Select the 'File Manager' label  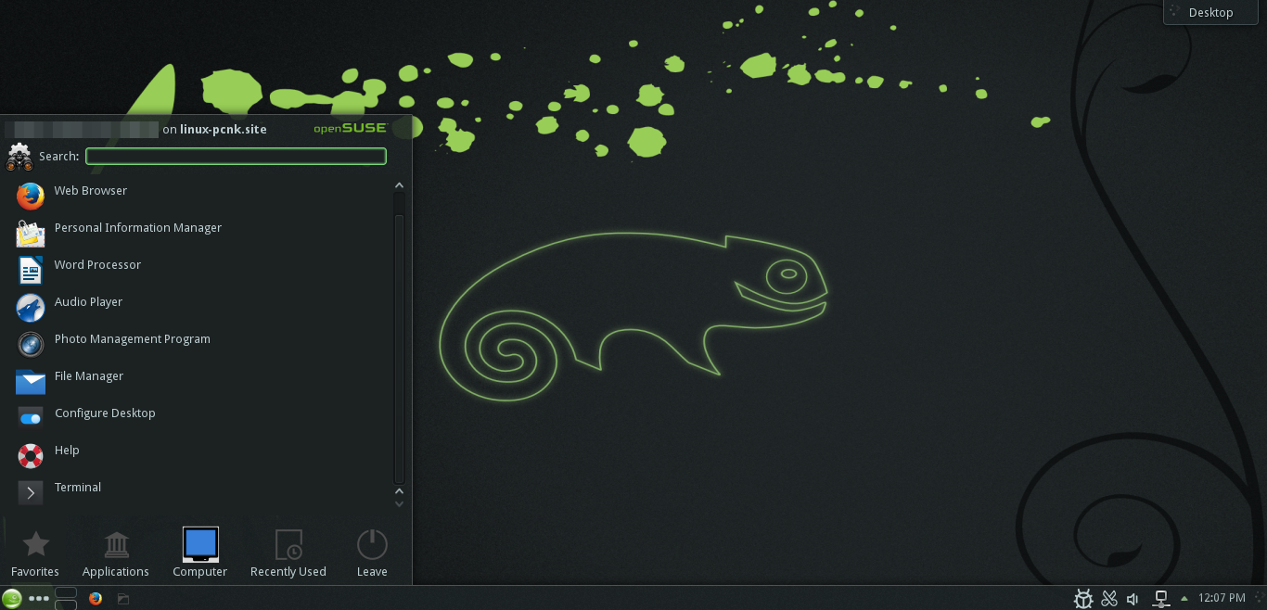click(89, 375)
